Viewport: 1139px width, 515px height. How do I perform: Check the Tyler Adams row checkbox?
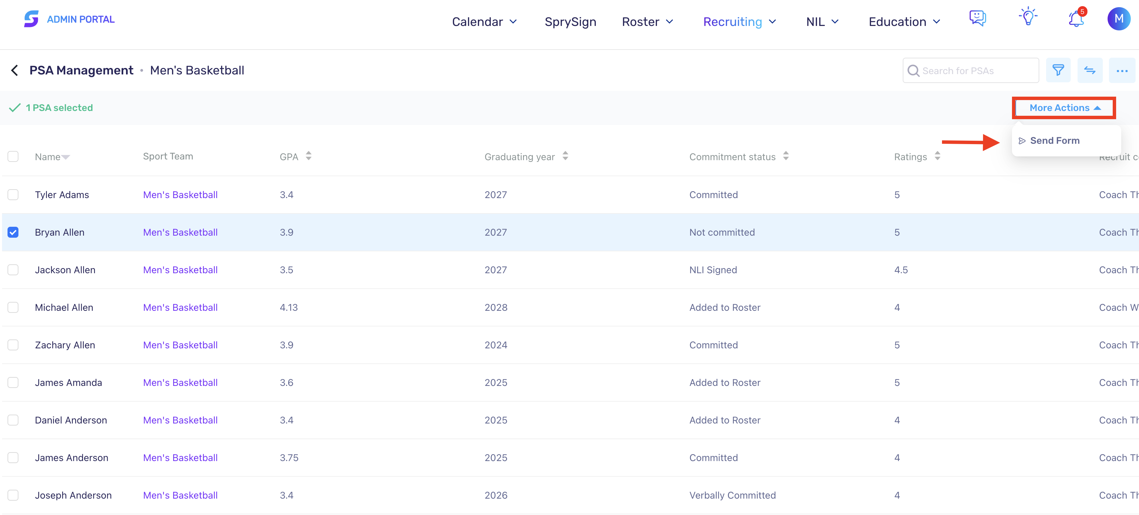pos(13,195)
